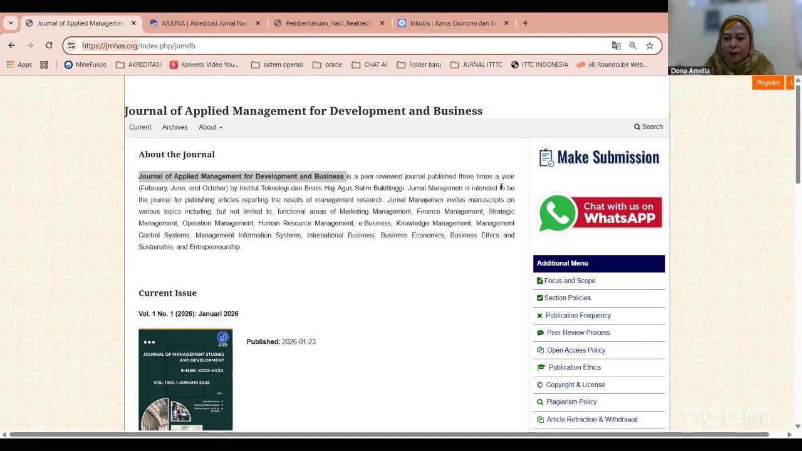The image size is (802, 451).
Task: Click the Publication Frequency X icon
Action: (x=539, y=316)
